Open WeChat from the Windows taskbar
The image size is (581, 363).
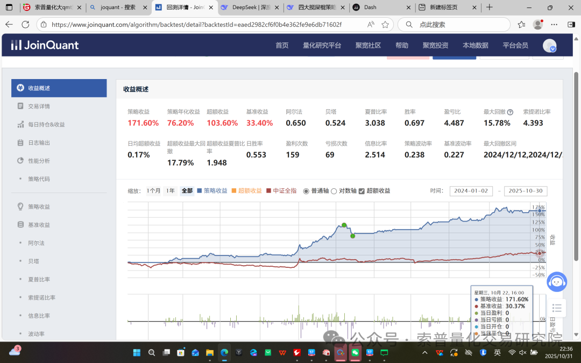pos(356,353)
